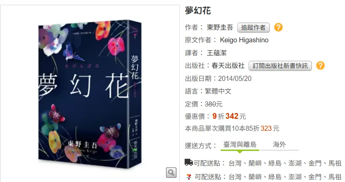Select the 臺灣與離島 shipping tab
Screen dimensions: 345x182
click(240, 144)
